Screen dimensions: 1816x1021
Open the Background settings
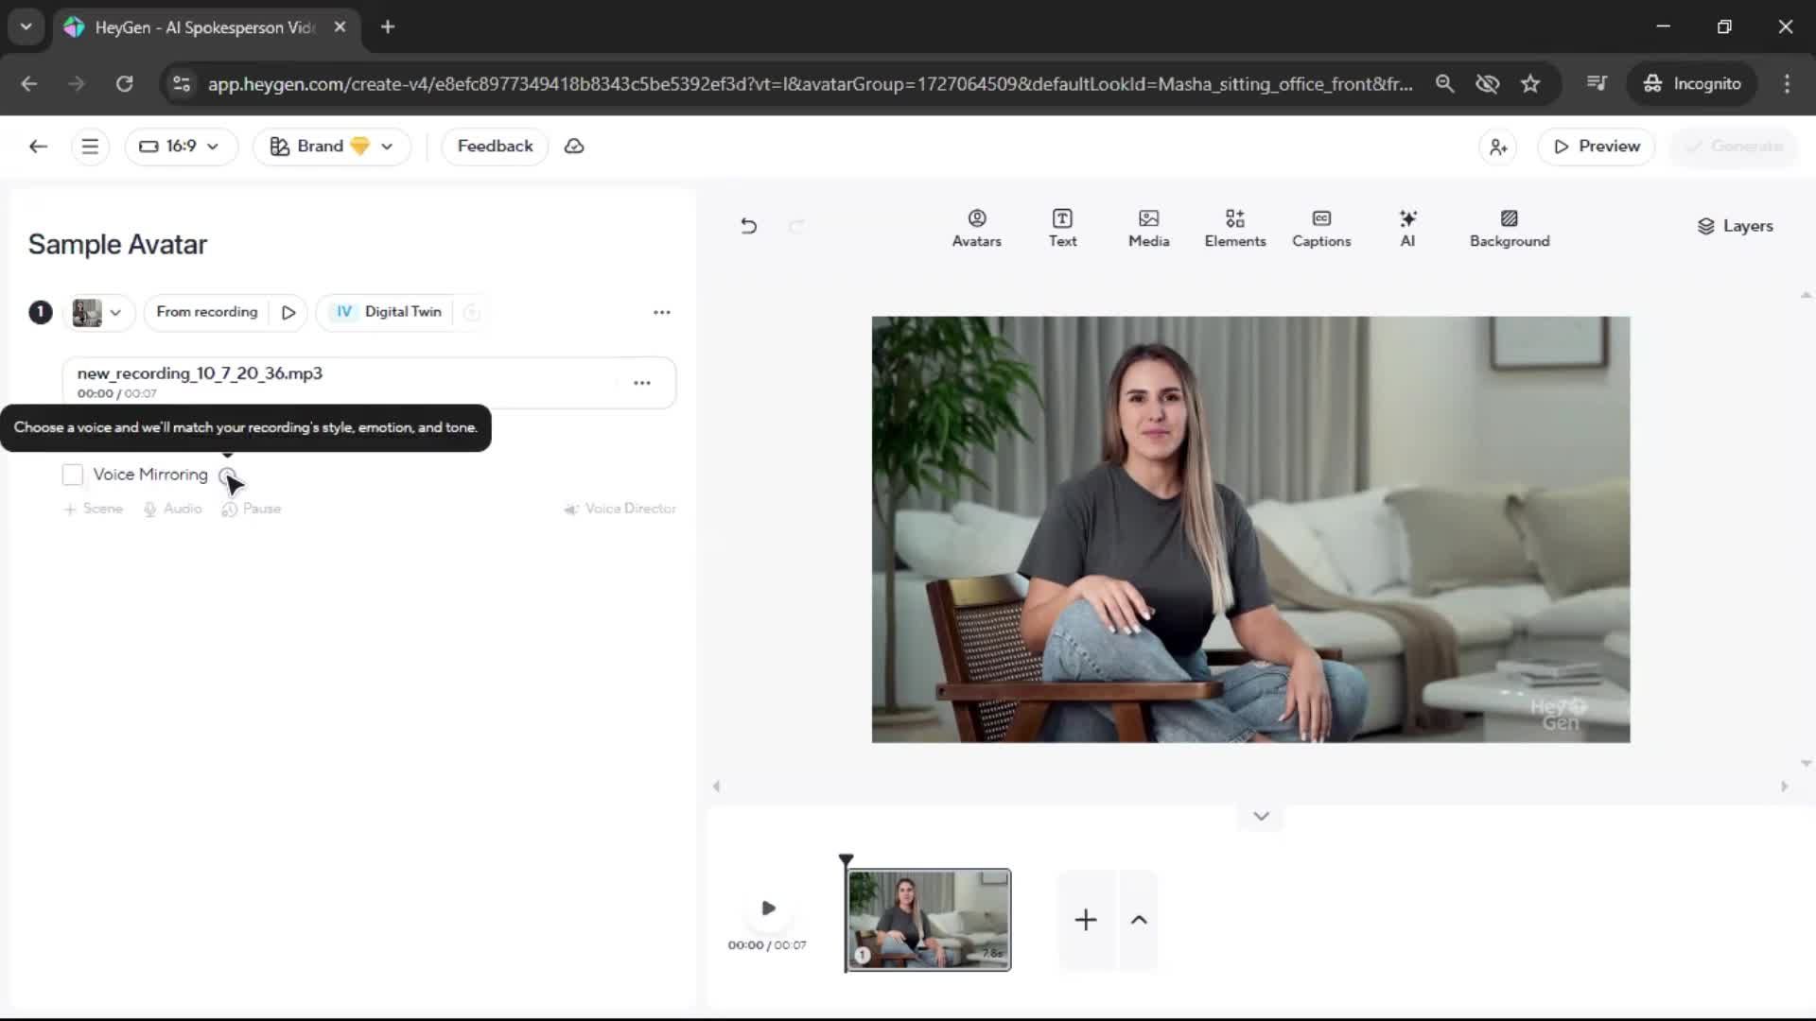click(1509, 228)
